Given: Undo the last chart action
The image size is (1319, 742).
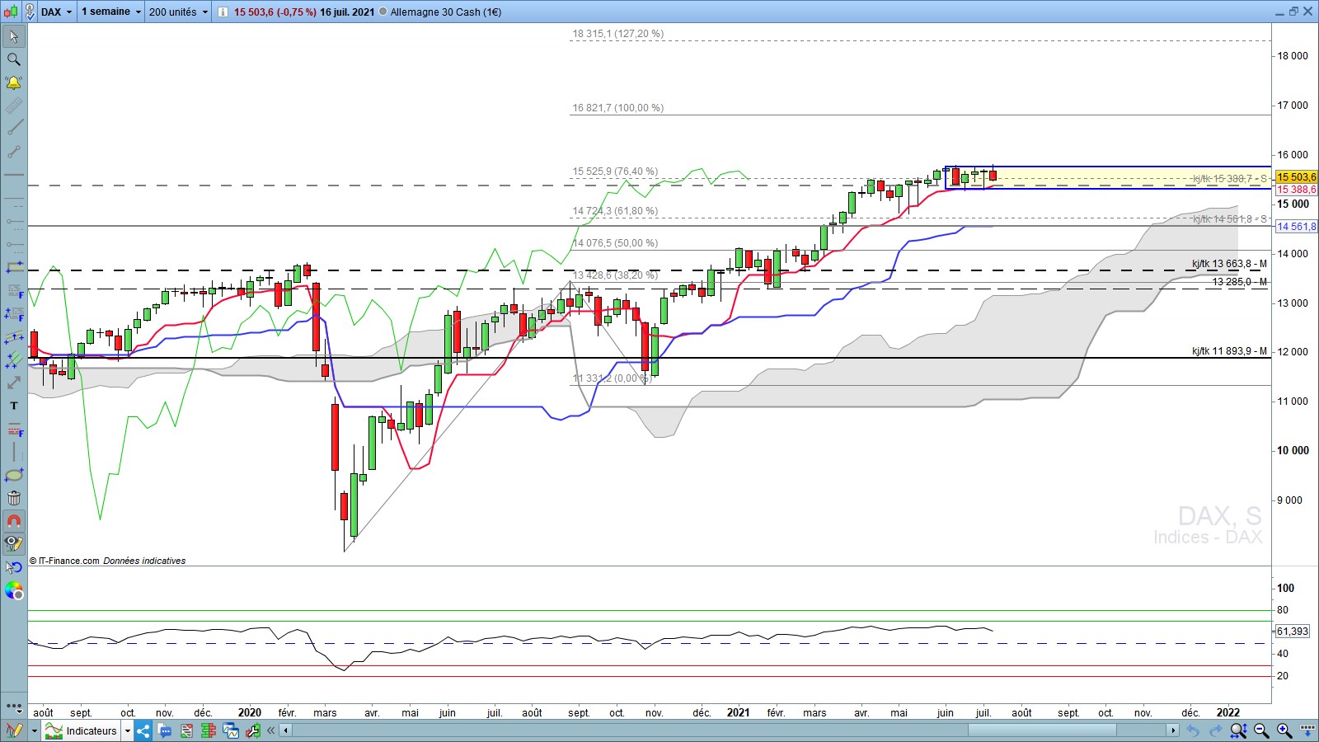Looking at the screenshot, I should [x=1192, y=730].
